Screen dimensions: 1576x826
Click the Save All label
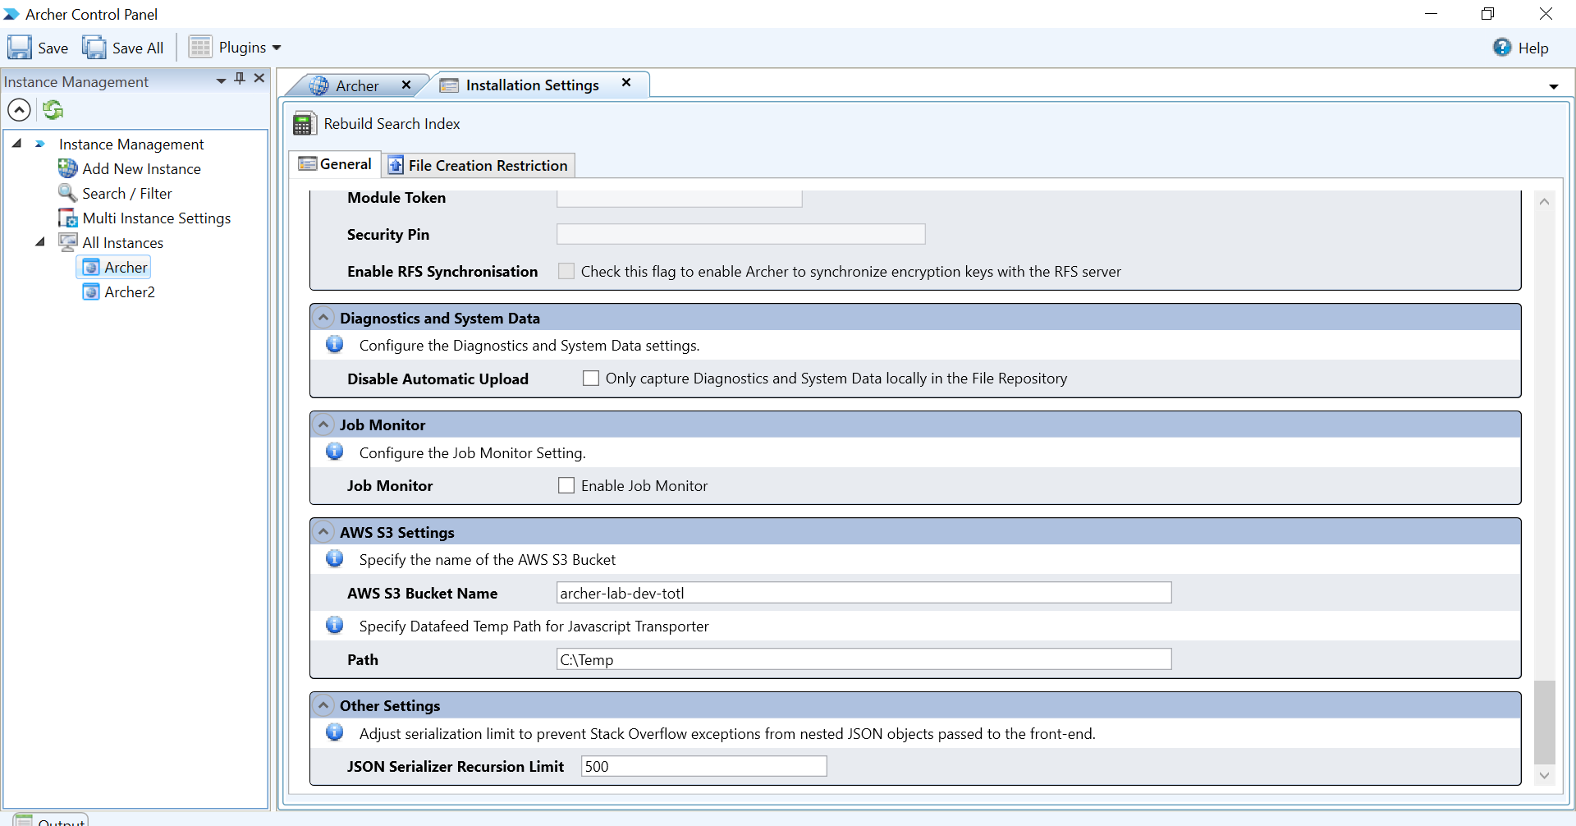coord(137,48)
